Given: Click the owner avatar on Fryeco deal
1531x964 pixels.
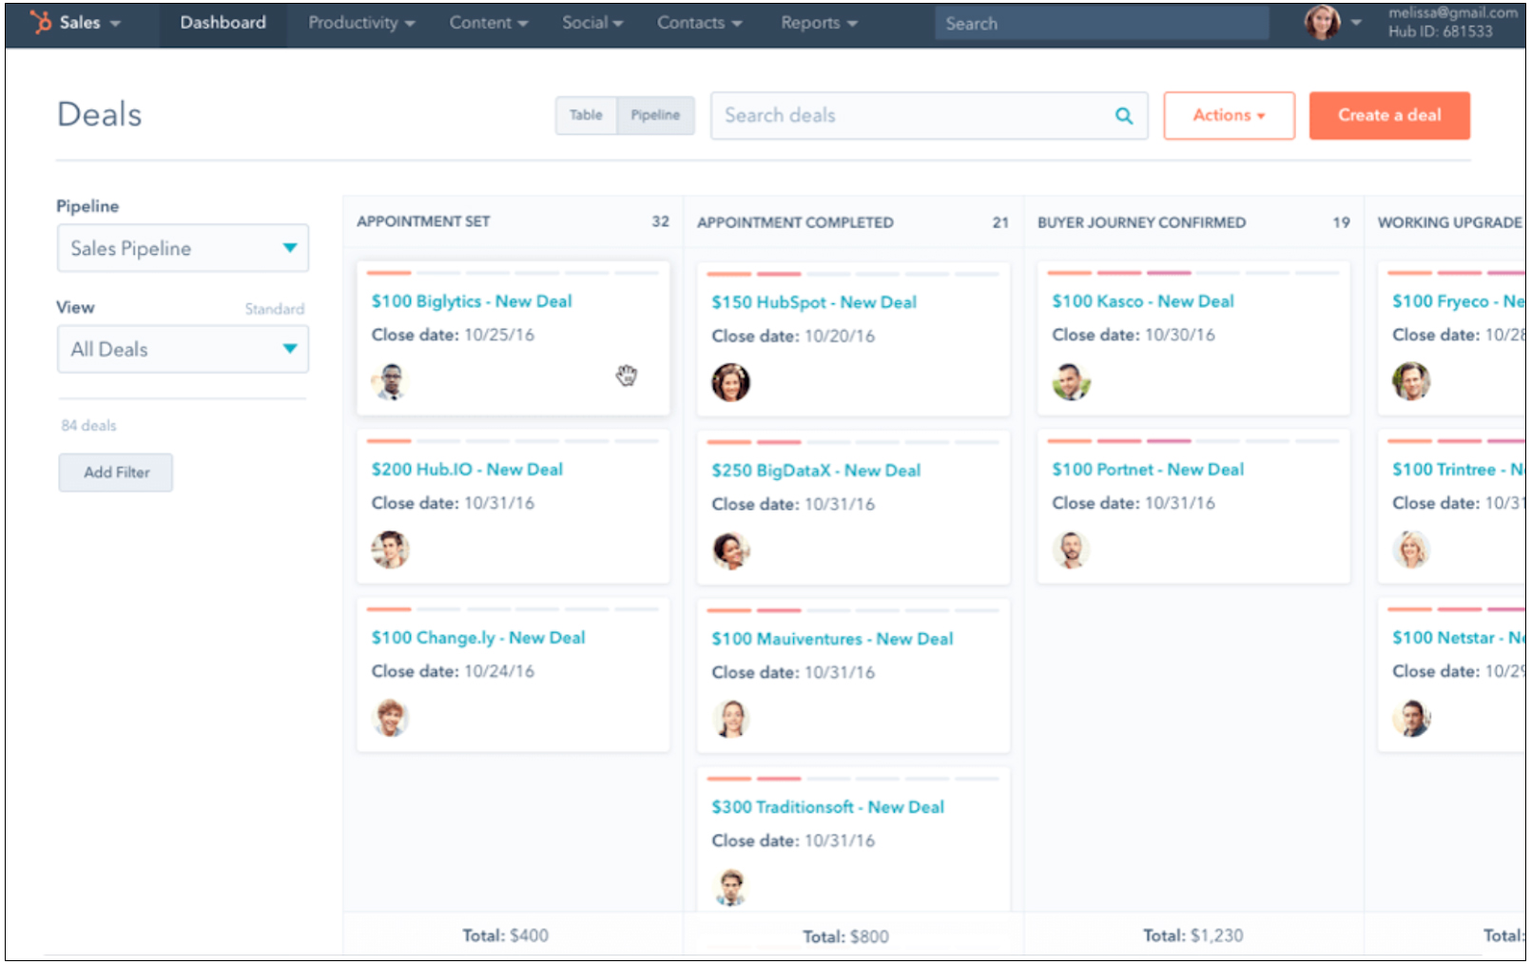Looking at the screenshot, I should [1411, 381].
